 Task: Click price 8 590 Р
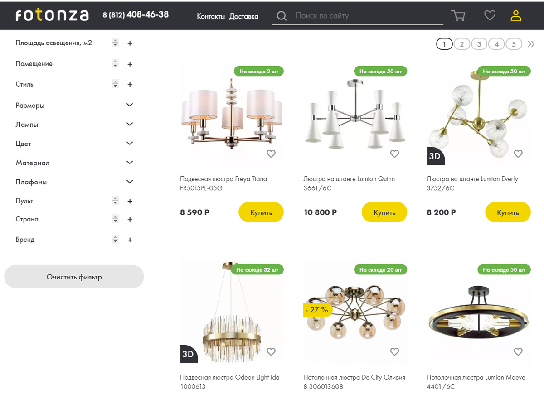[194, 212]
